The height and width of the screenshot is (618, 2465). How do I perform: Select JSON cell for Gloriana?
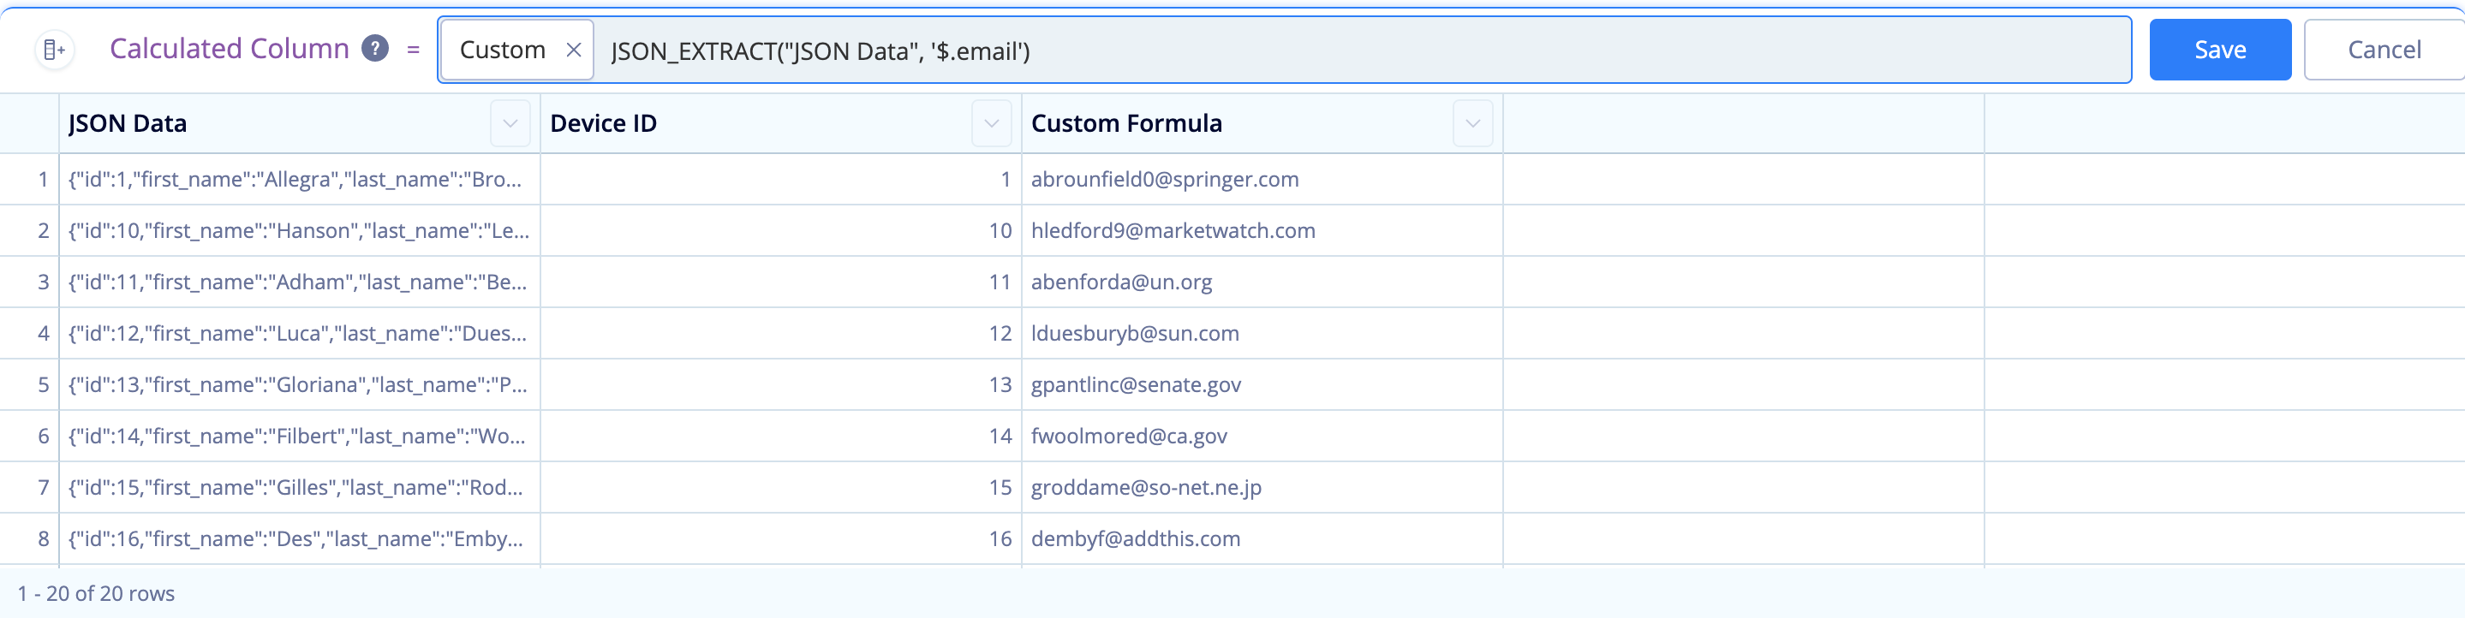(x=300, y=384)
